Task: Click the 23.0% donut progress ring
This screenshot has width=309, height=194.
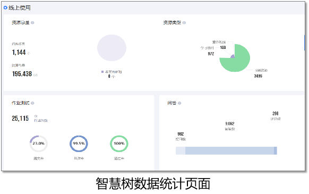Action: 39,144
